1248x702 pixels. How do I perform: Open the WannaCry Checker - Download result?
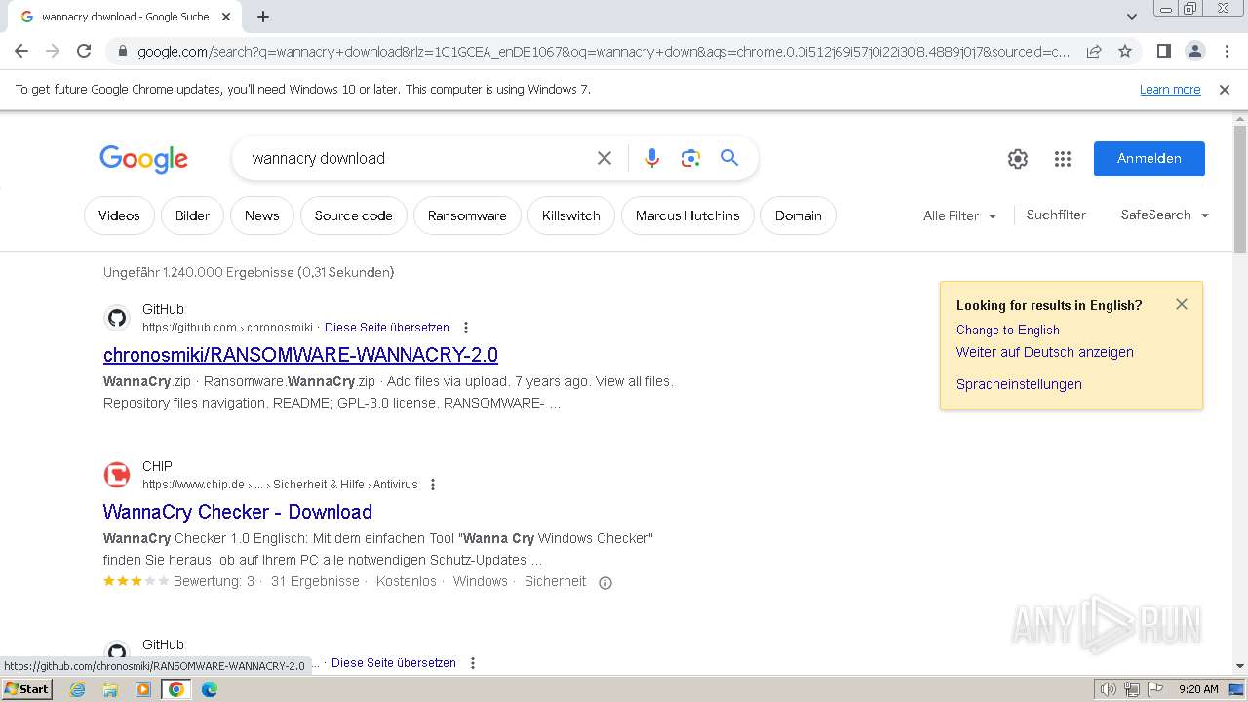[x=238, y=512]
